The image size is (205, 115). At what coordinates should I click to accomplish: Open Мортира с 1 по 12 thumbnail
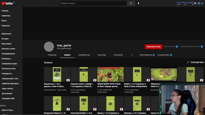(137, 103)
